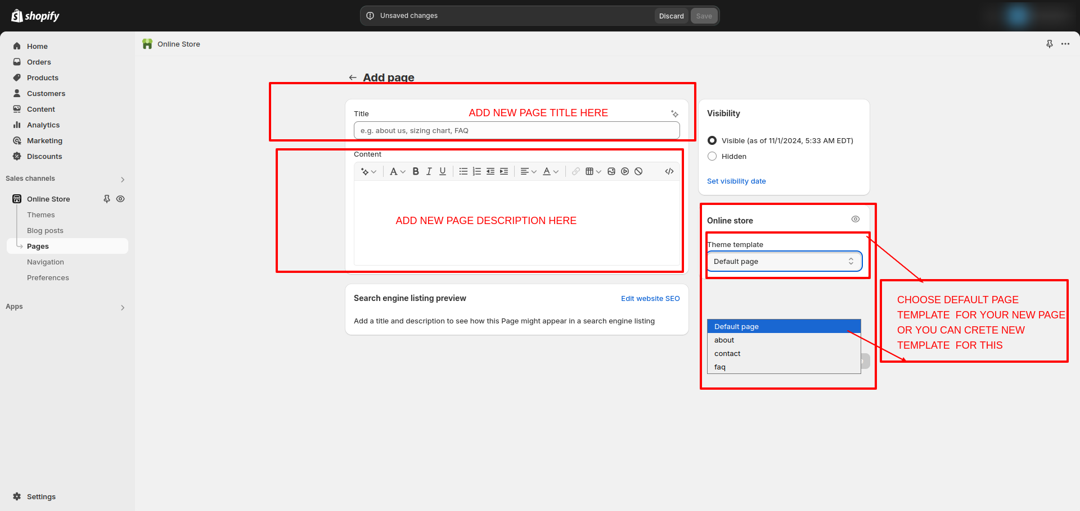Choose the contact template option
Viewport: 1080px width, 511px height.
click(784, 353)
